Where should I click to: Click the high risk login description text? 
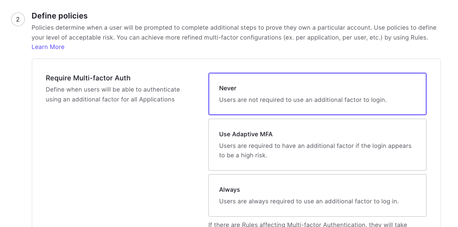click(315, 150)
